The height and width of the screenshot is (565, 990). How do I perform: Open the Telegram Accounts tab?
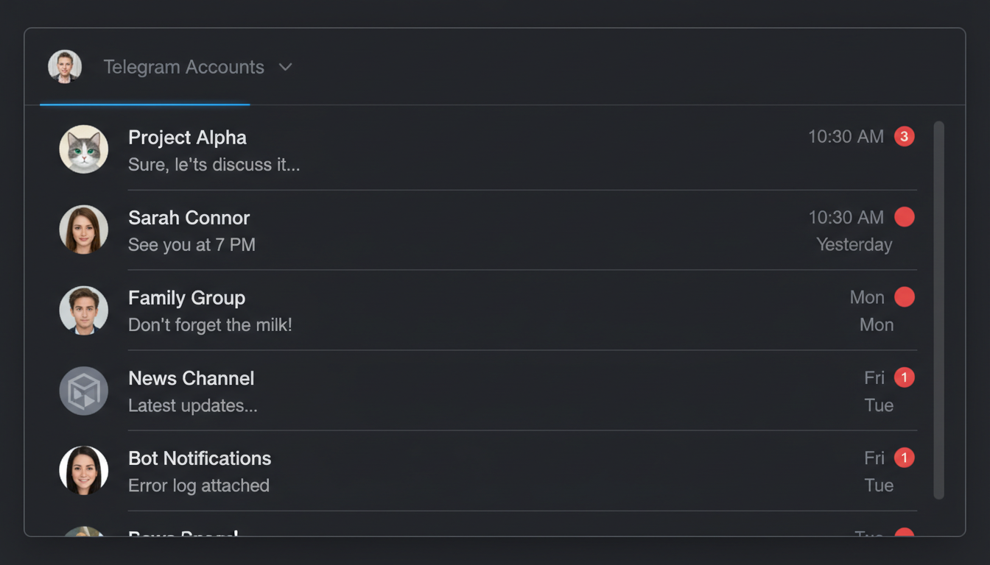pos(183,68)
